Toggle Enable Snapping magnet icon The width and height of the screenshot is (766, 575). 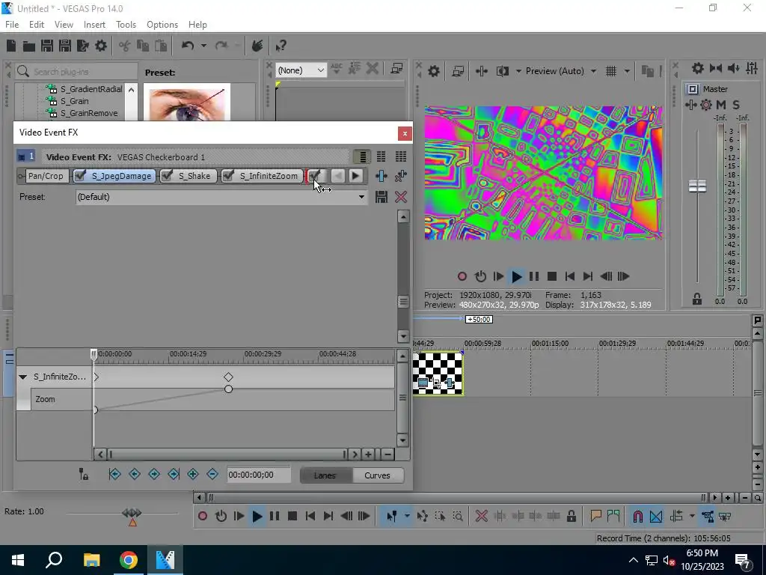pyautogui.click(x=637, y=516)
